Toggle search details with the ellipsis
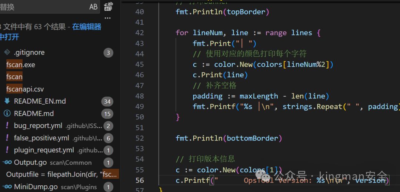400x192 pixels. (x=108, y=18)
